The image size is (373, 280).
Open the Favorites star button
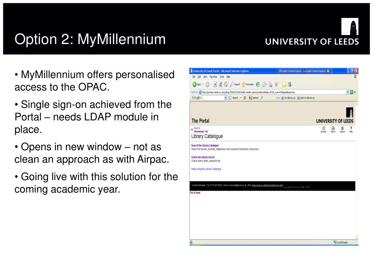tap(248, 85)
